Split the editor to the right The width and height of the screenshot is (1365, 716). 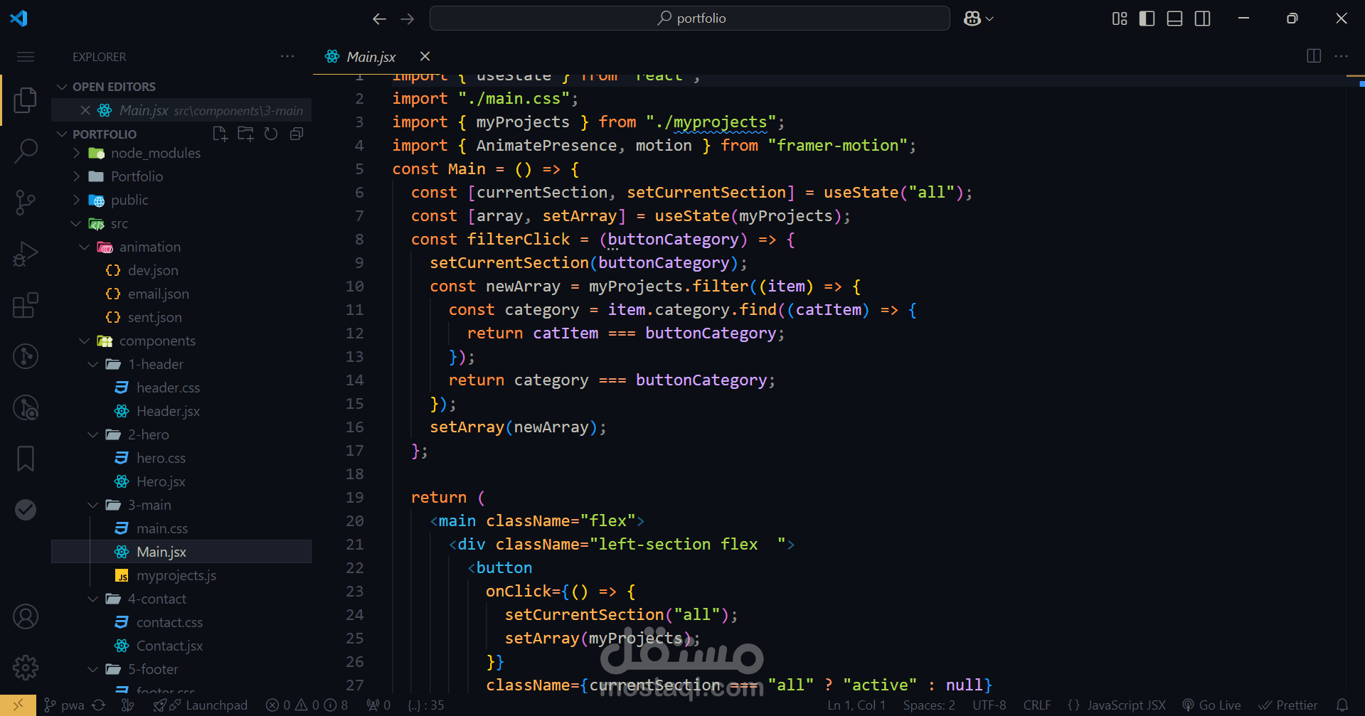[x=1314, y=56]
